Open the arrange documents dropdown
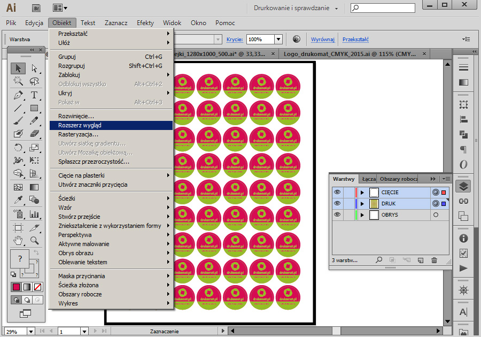This screenshot has height=337, width=481. click(60, 8)
